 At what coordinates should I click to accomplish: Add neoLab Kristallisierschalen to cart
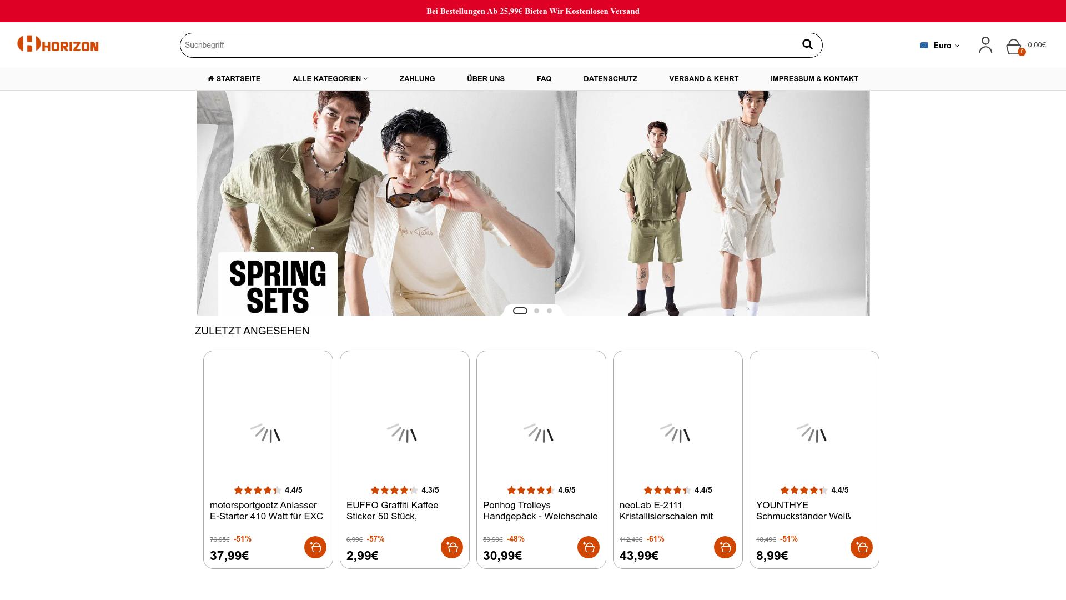[x=725, y=547]
